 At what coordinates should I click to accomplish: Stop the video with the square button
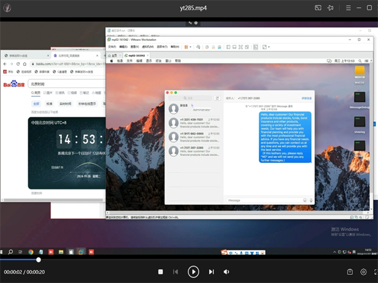coord(161,272)
